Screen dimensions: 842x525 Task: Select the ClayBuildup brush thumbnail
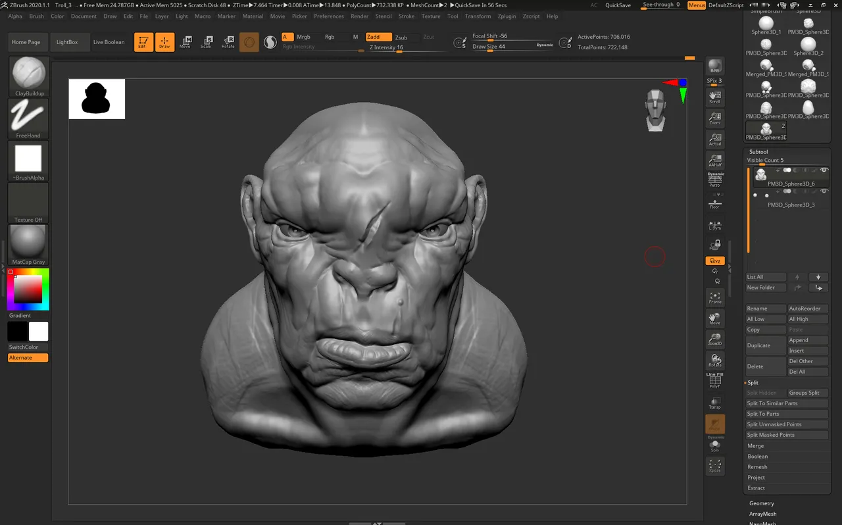click(28, 76)
